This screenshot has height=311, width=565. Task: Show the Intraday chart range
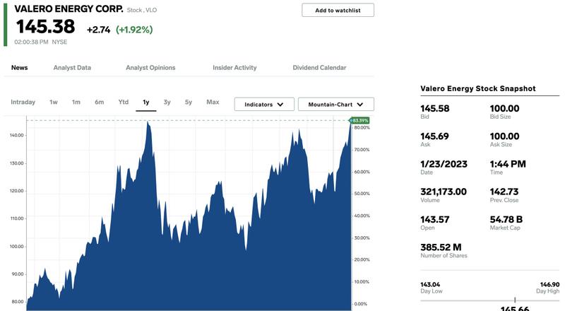point(23,102)
